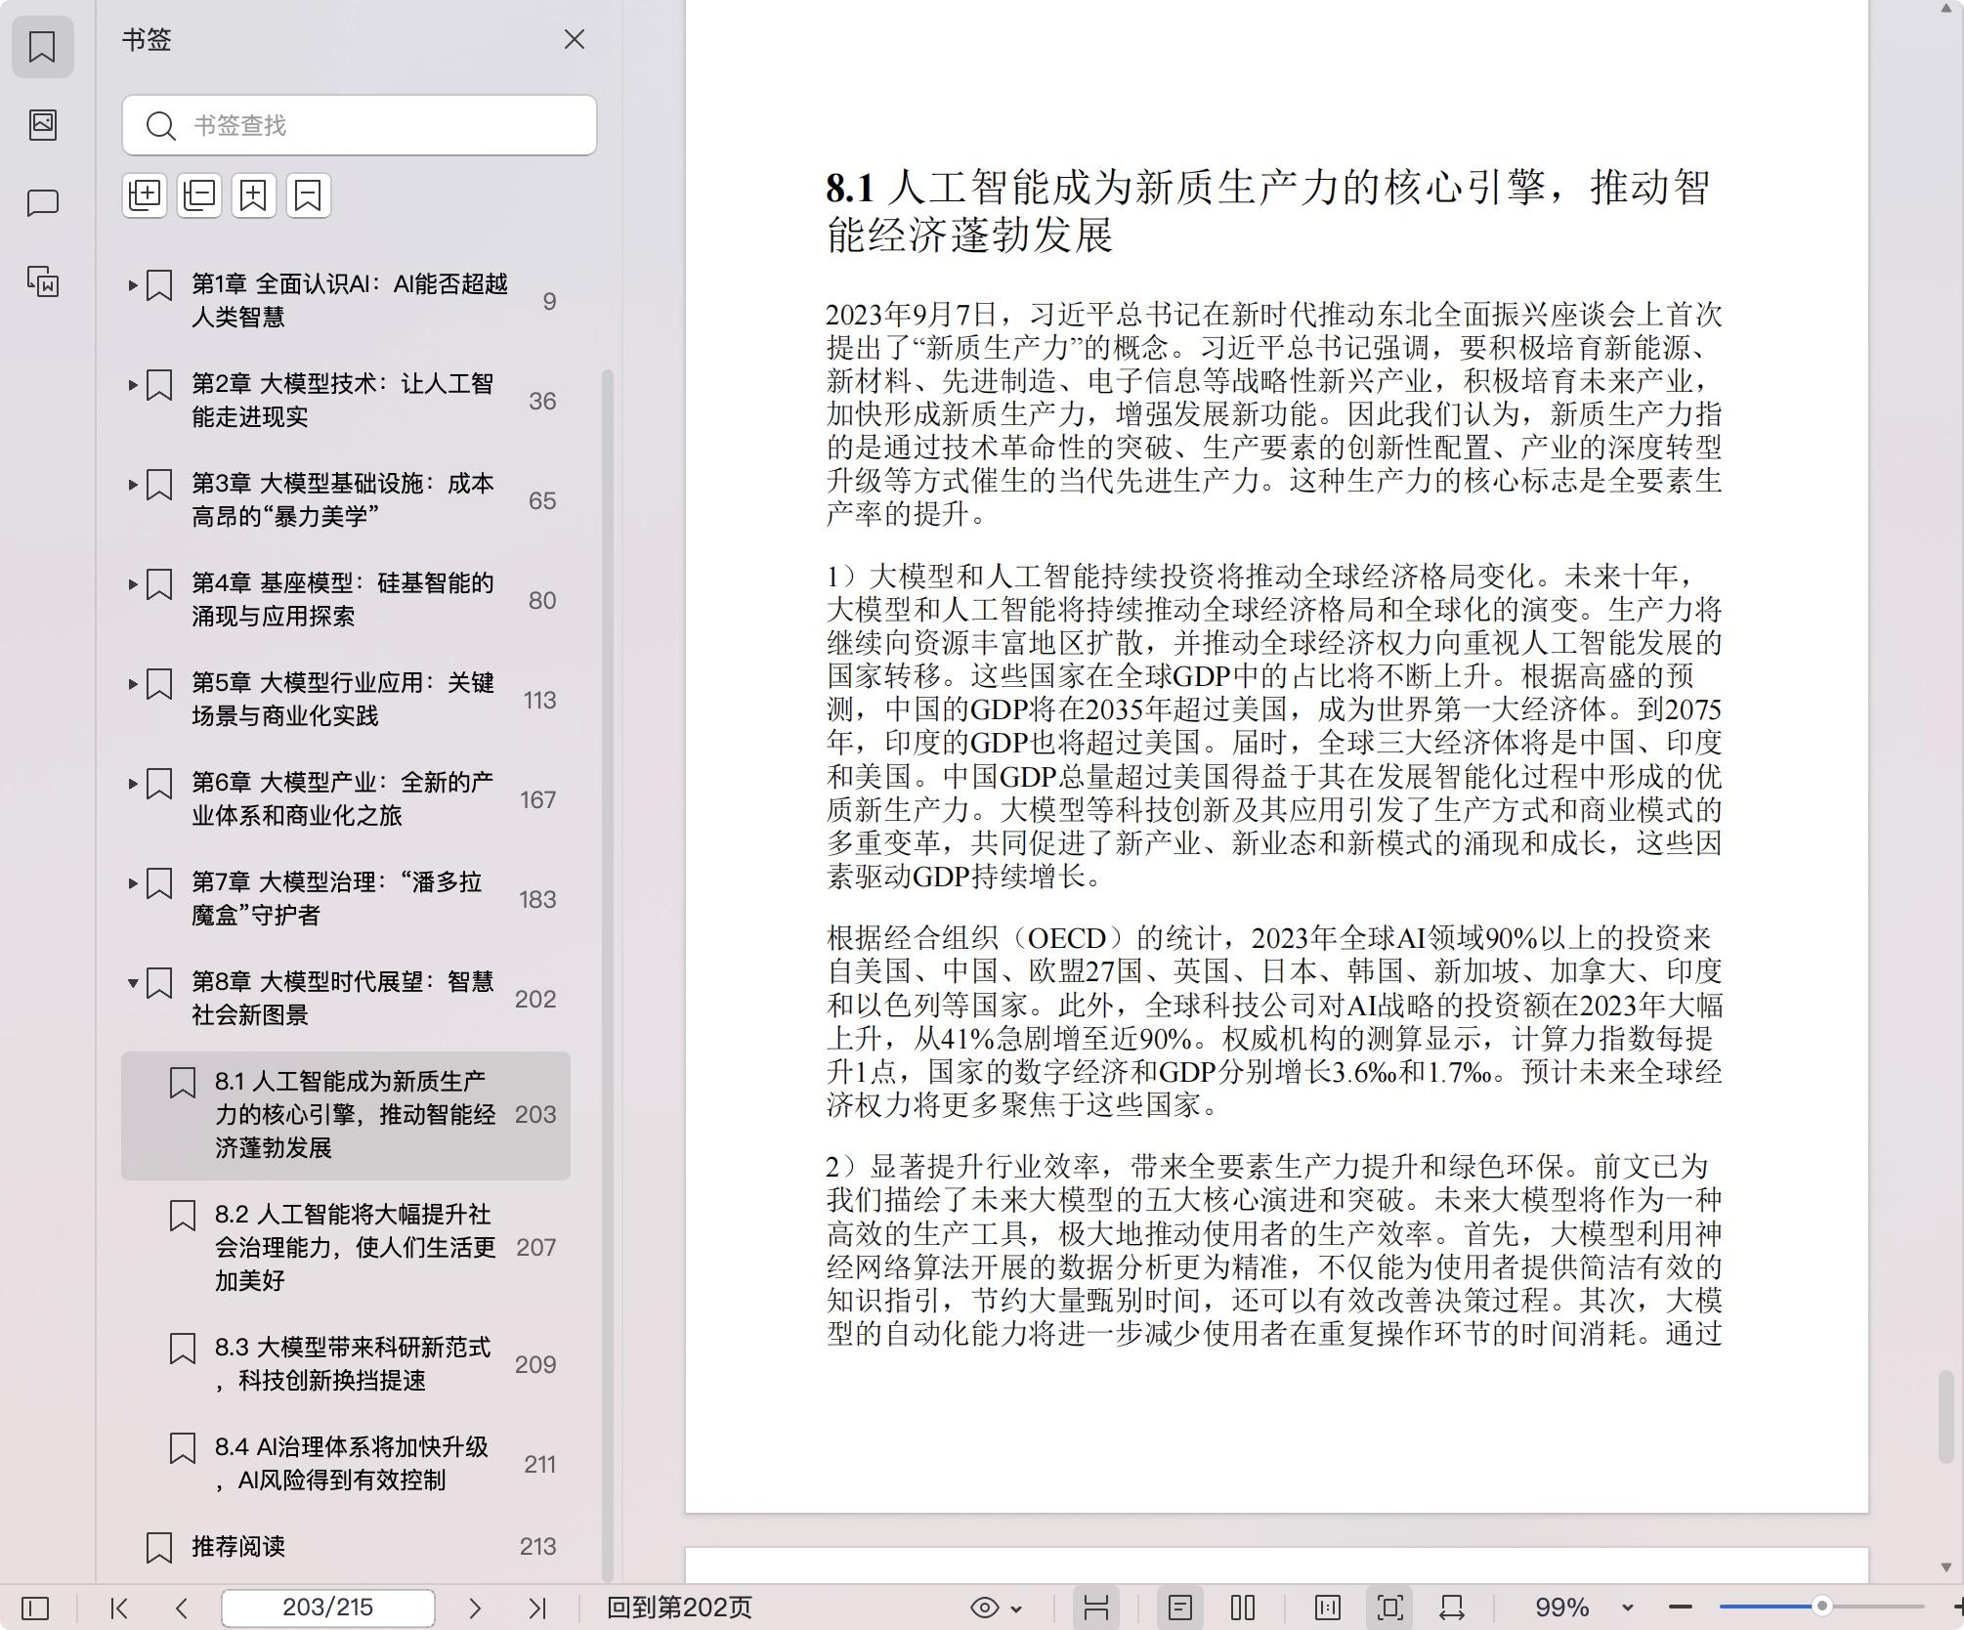Viewport: 1964px width, 1630px height.
Task: Open the thumbnails panel icon
Action: point(42,124)
